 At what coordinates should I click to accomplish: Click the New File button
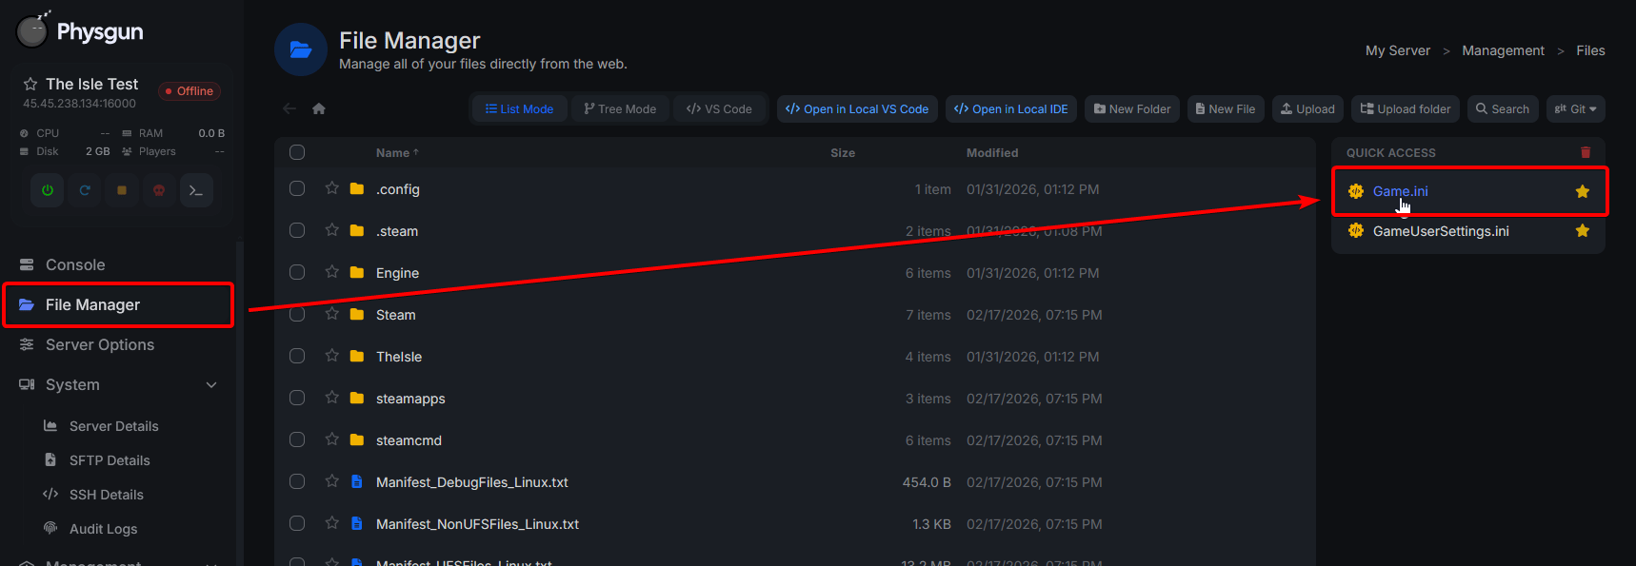pyautogui.click(x=1226, y=109)
